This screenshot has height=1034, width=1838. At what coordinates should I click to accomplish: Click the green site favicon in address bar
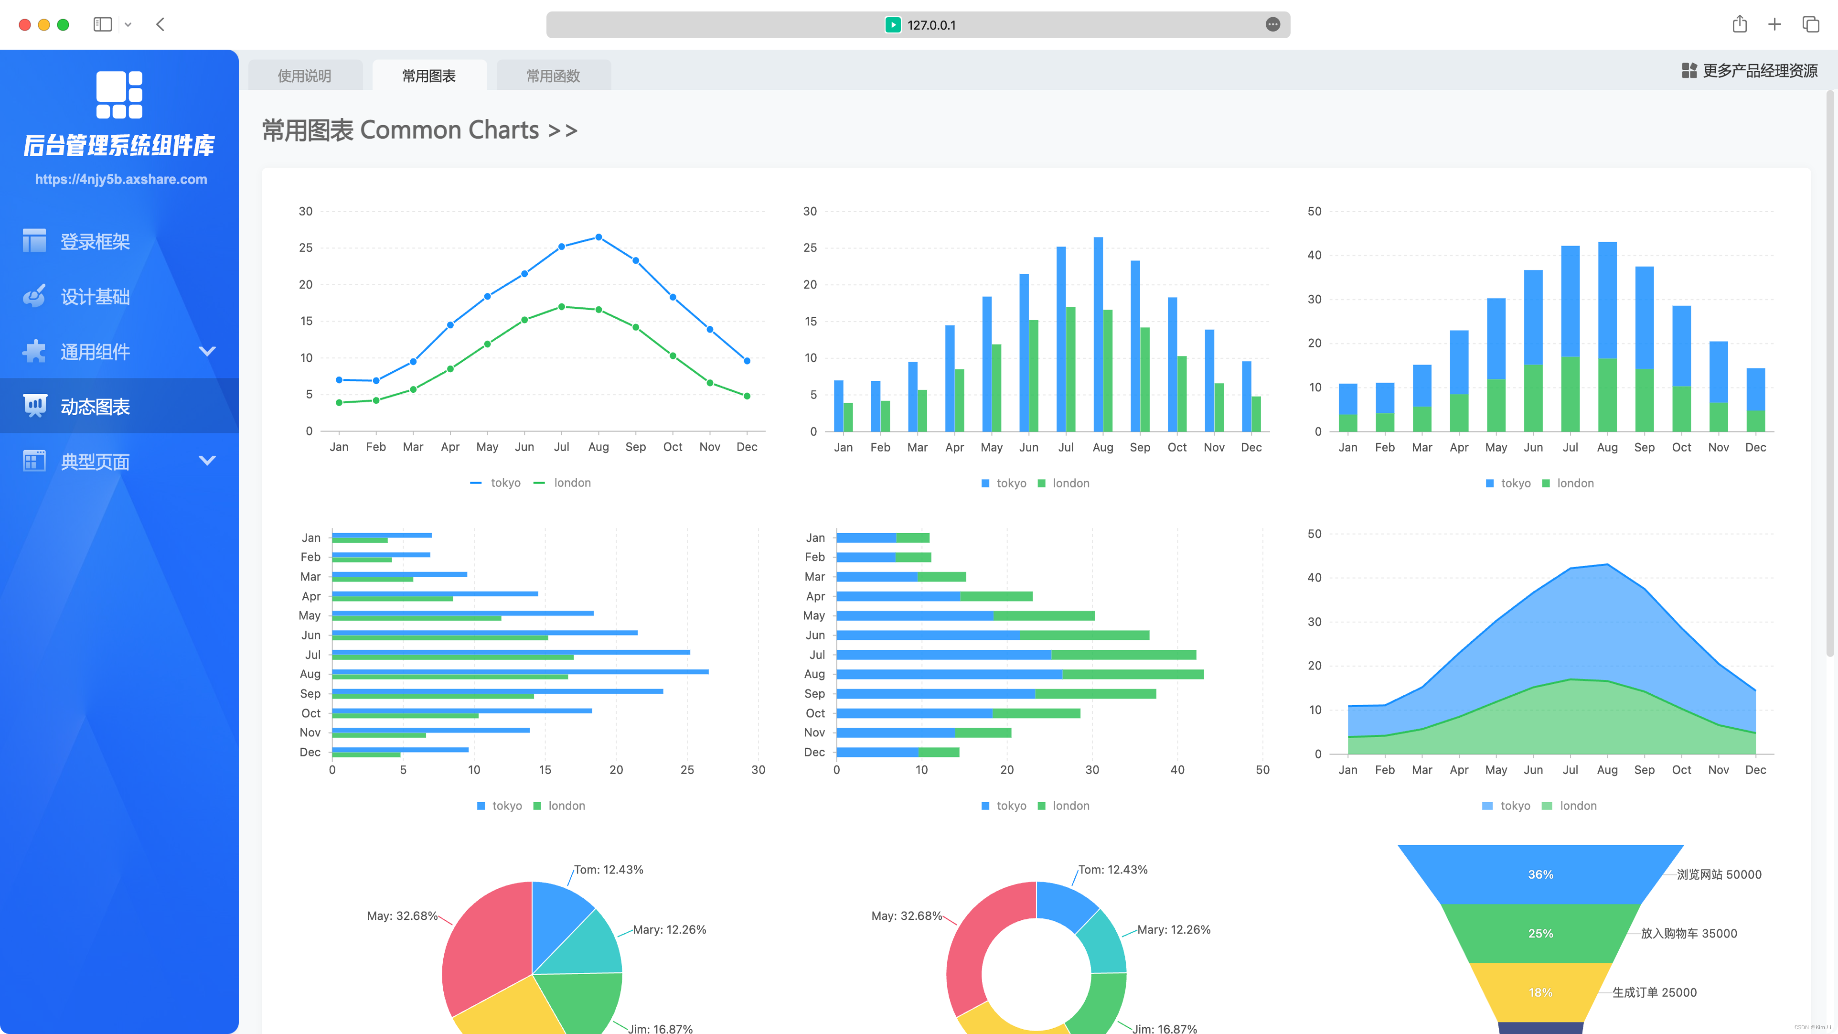tap(893, 25)
